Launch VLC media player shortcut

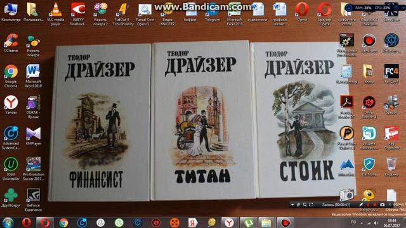click(55, 14)
